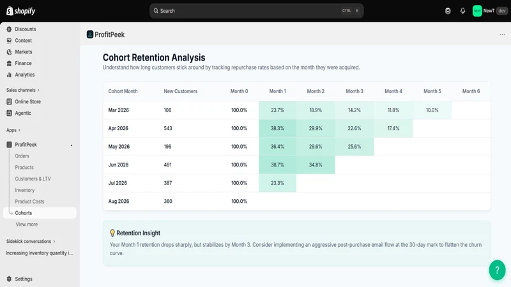Go to Analytics page
Image resolution: width=511 pixels, height=287 pixels.
(25, 75)
